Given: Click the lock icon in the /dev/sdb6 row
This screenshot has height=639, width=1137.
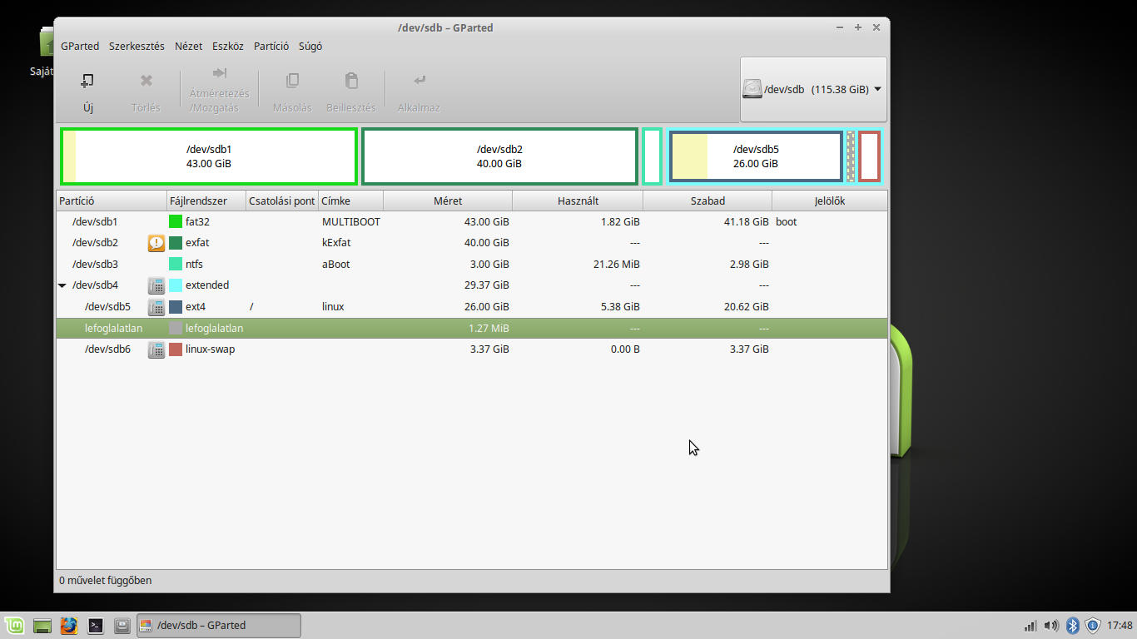Looking at the screenshot, I should tap(156, 349).
